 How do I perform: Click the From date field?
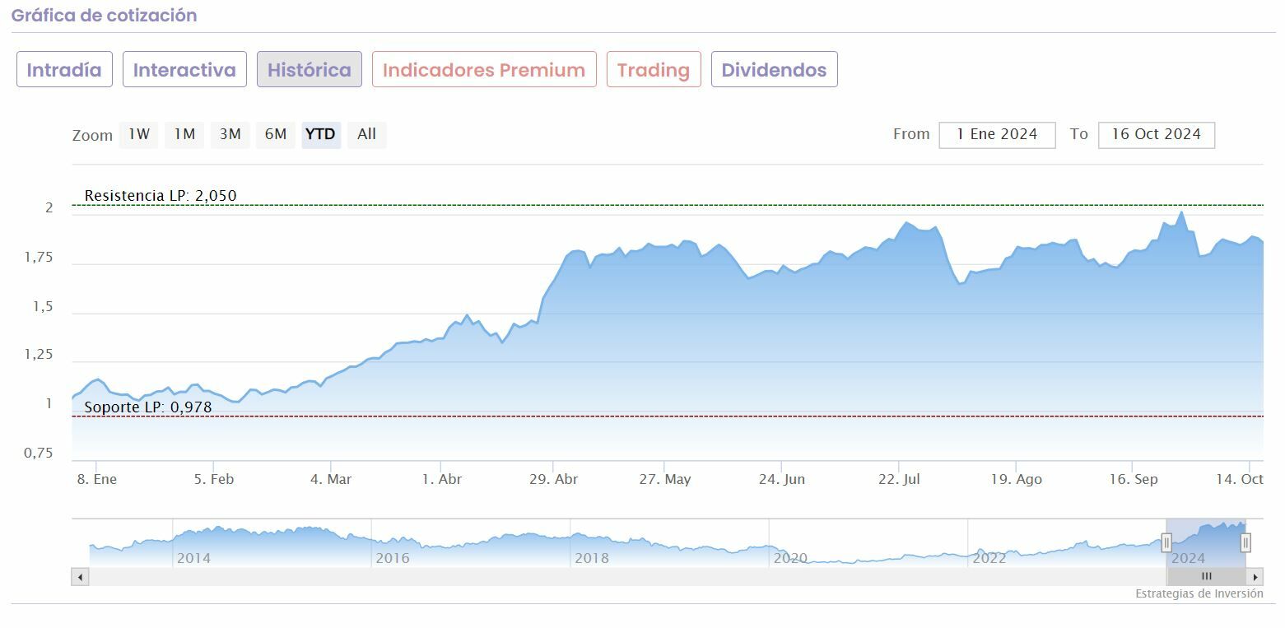tap(997, 135)
